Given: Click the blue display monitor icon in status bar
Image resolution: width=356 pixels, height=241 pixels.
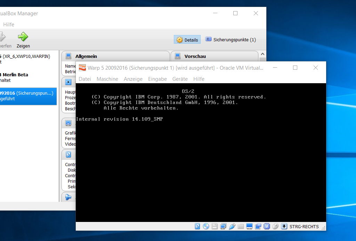Looking at the screenshot, I should 249,226.
